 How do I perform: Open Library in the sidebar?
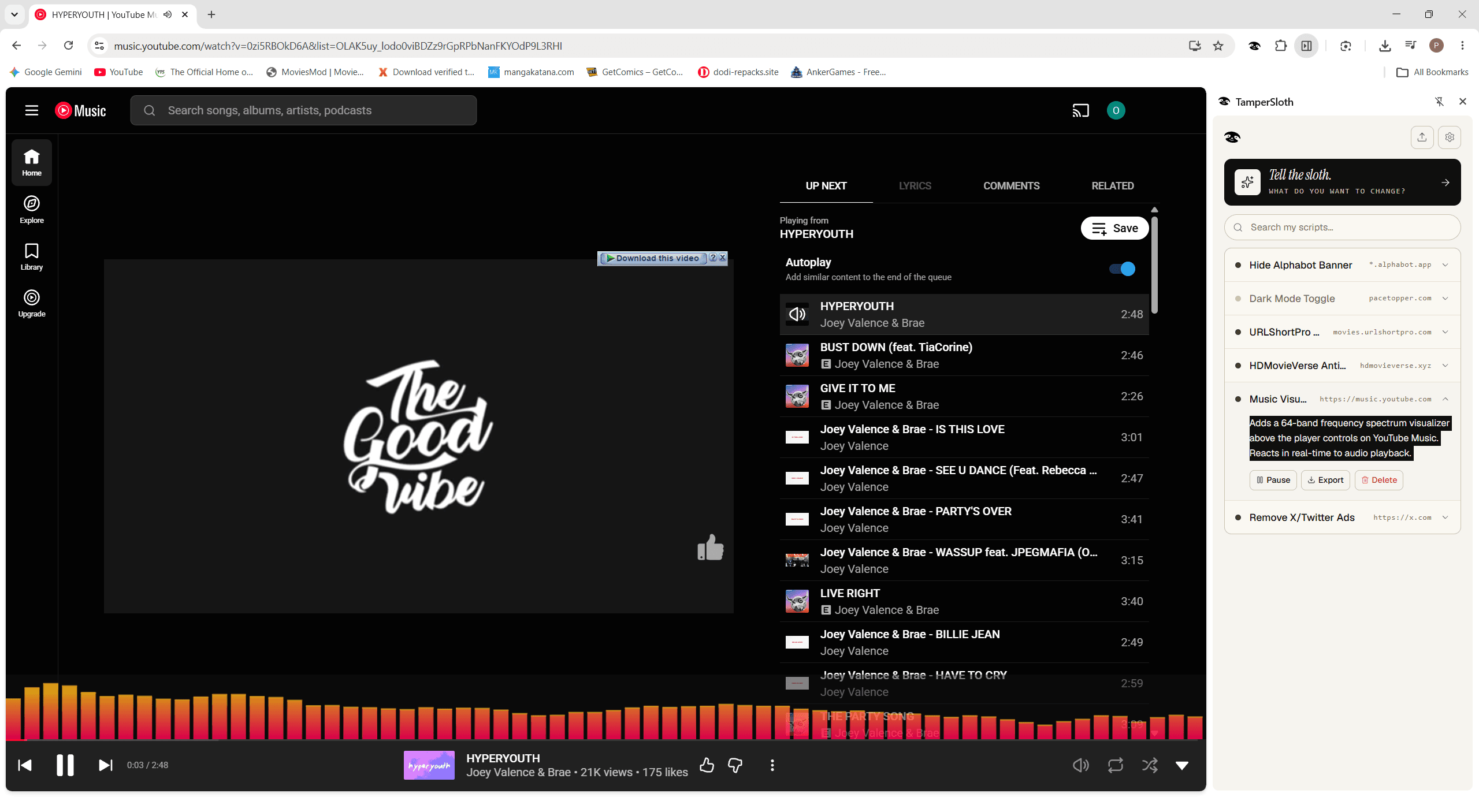(32, 256)
